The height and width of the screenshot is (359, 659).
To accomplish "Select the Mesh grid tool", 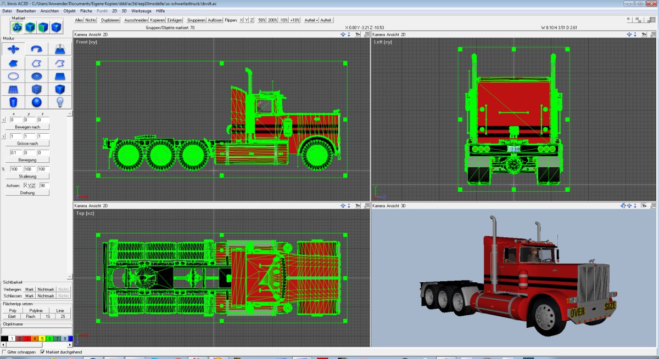I will click(x=14, y=89).
